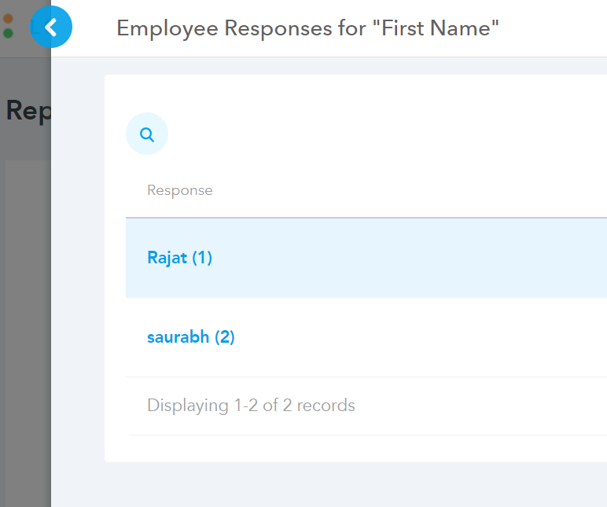
Task: Click the 'Displaying 1-2 of 2 records' text
Action: click(x=251, y=406)
